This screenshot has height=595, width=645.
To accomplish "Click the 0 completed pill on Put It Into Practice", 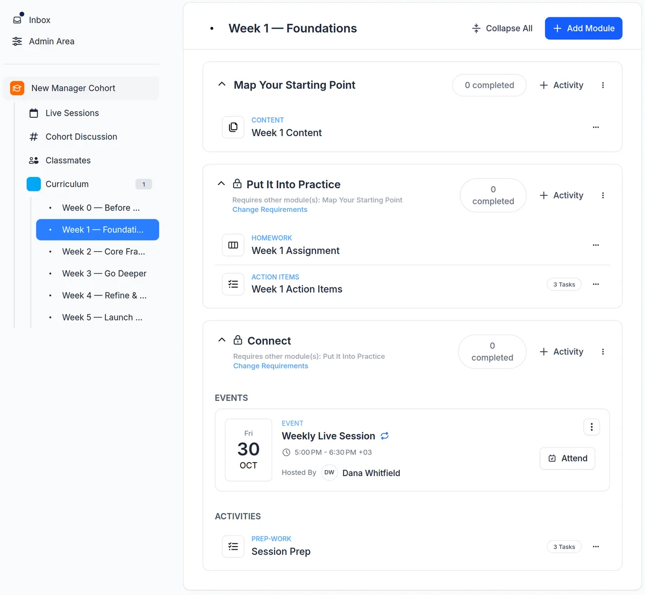I will pyautogui.click(x=493, y=195).
